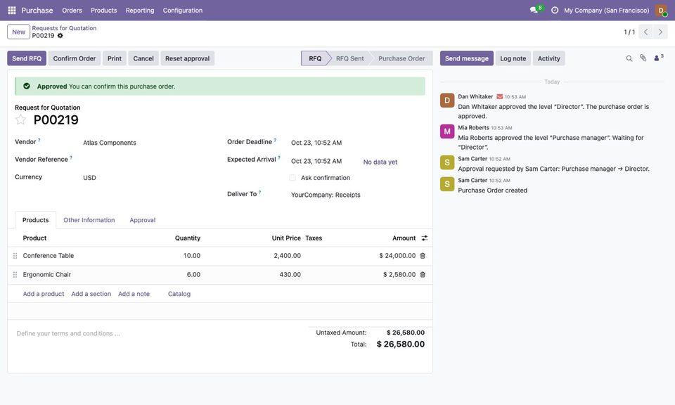Mark P00219 as favorite with star

tap(20, 120)
